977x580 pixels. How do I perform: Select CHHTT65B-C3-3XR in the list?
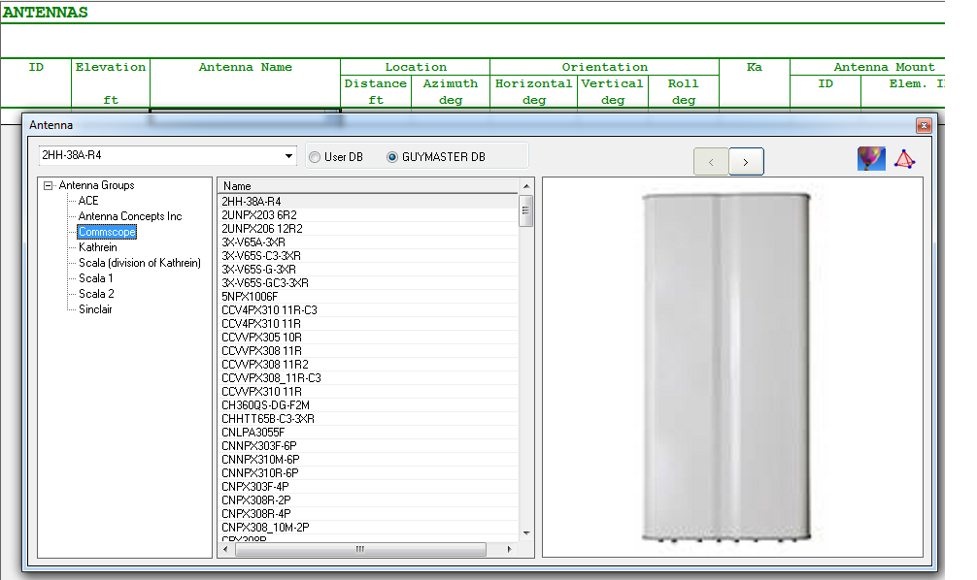(x=368, y=419)
